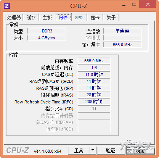The height and width of the screenshot is (158, 159).
Task: Click the 工具 (Tools) button
Action: pos(79,151)
